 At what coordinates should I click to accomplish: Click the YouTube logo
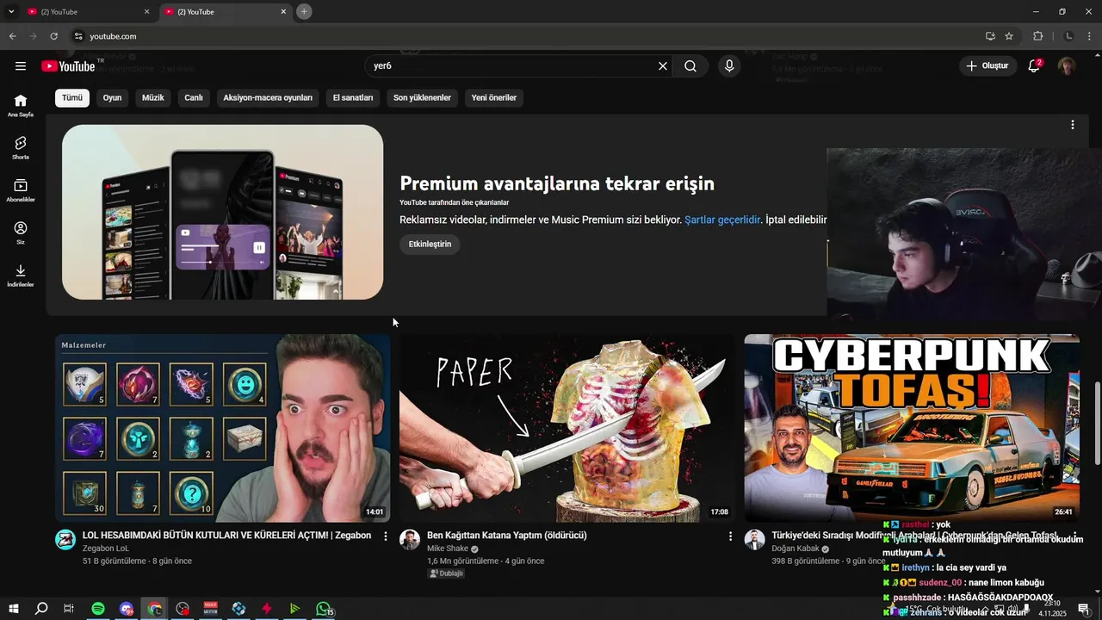(69, 66)
